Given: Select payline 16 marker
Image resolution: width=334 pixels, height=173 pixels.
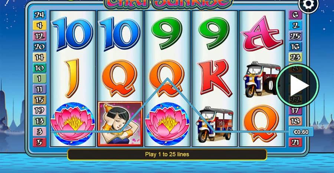Looking at the screenshot, I should [x=295, y=47].
